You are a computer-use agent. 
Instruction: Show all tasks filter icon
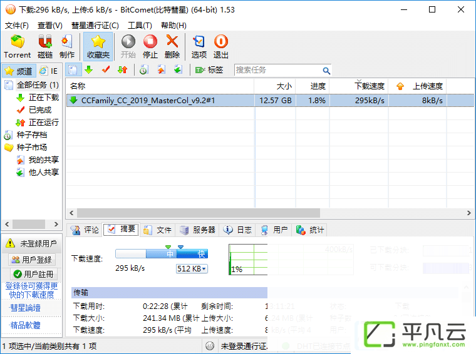click(73, 70)
